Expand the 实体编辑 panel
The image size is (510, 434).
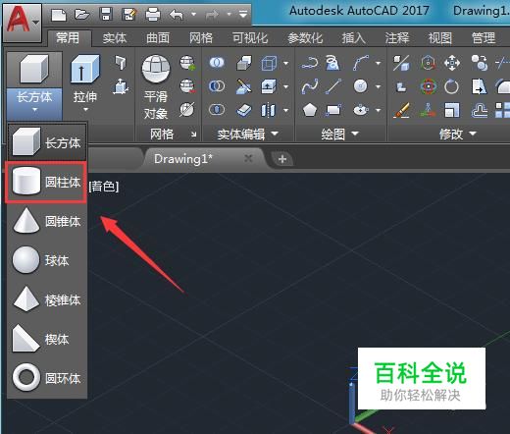pos(247,134)
